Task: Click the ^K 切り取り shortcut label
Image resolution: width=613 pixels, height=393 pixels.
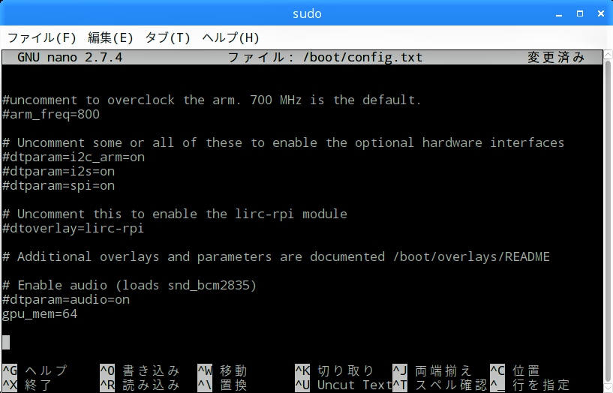Action: [x=335, y=370]
